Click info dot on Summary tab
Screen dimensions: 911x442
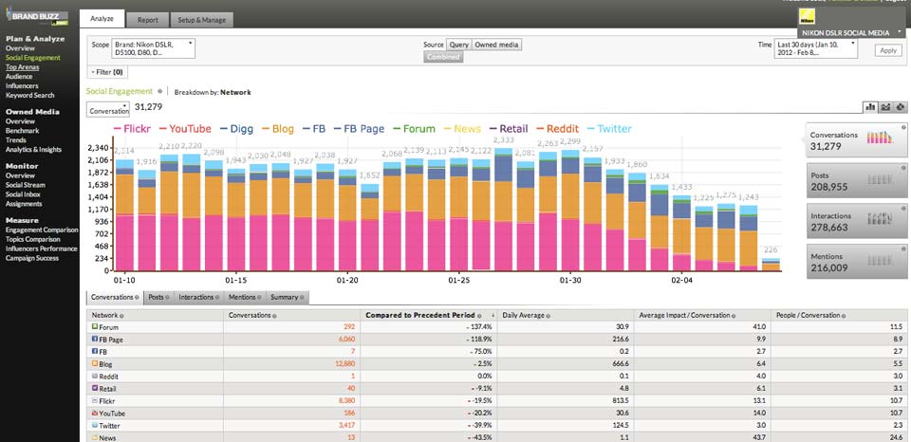[302, 298]
